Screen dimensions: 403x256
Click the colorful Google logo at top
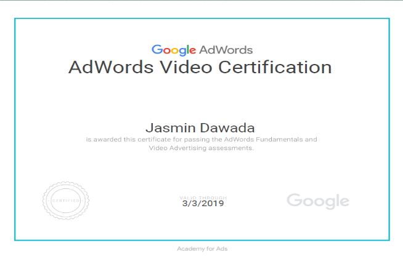point(174,50)
